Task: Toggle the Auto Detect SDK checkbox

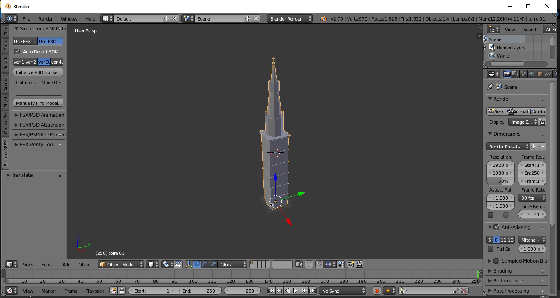Action: [17, 51]
